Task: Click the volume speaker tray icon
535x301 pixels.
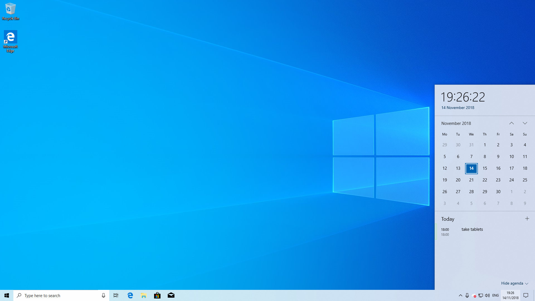Action: coord(487,295)
